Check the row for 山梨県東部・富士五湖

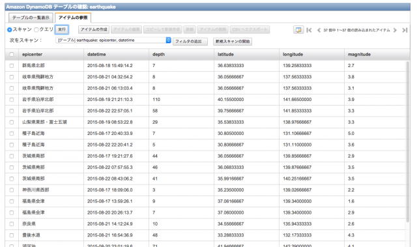click(12, 122)
